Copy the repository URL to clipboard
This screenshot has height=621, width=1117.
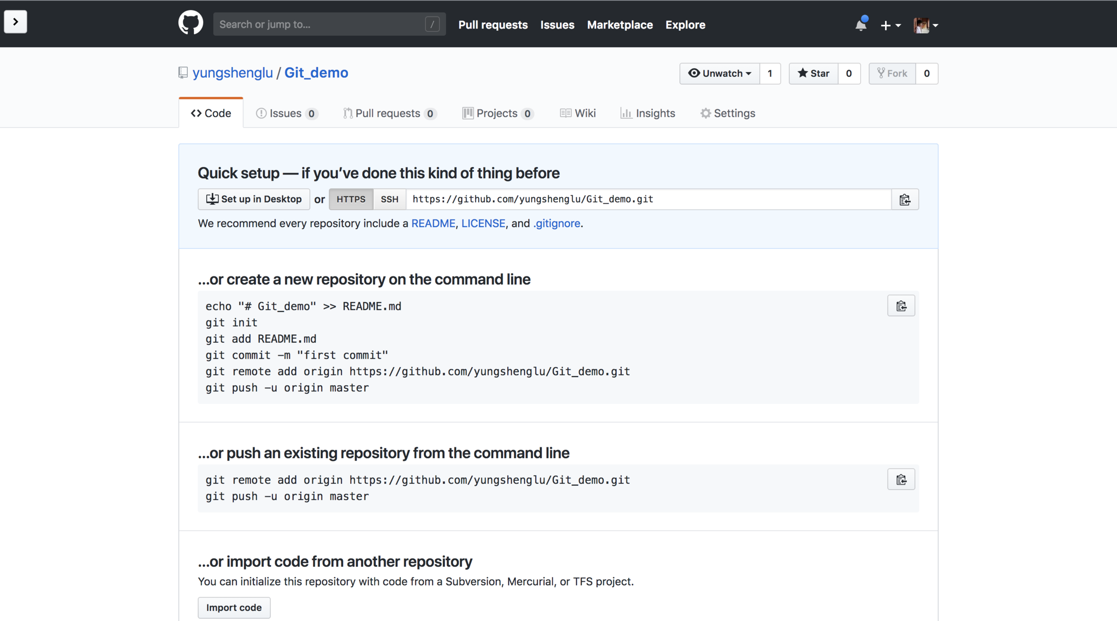tap(904, 200)
